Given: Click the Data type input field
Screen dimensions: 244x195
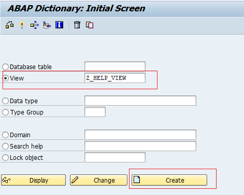Looking at the screenshot, I should tap(140, 101).
